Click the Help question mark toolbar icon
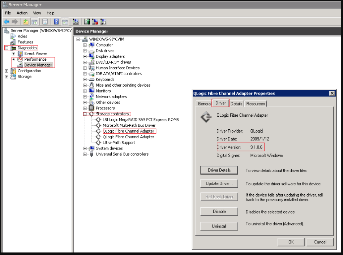 (x=56, y=22)
